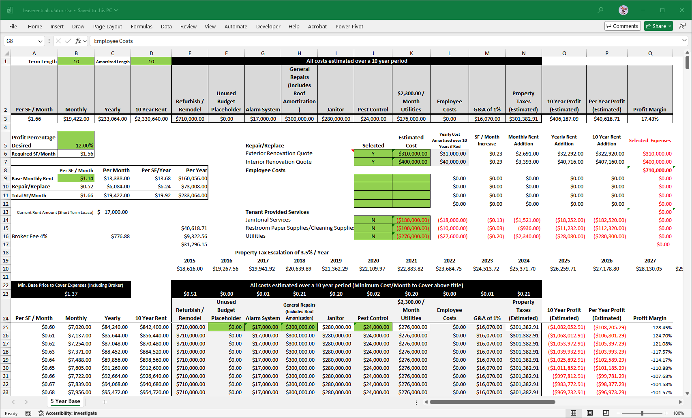Image resolution: width=692 pixels, height=418 pixels.
Task: Click Accessibility: Investigate in status bar
Action: [x=68, y=413]
